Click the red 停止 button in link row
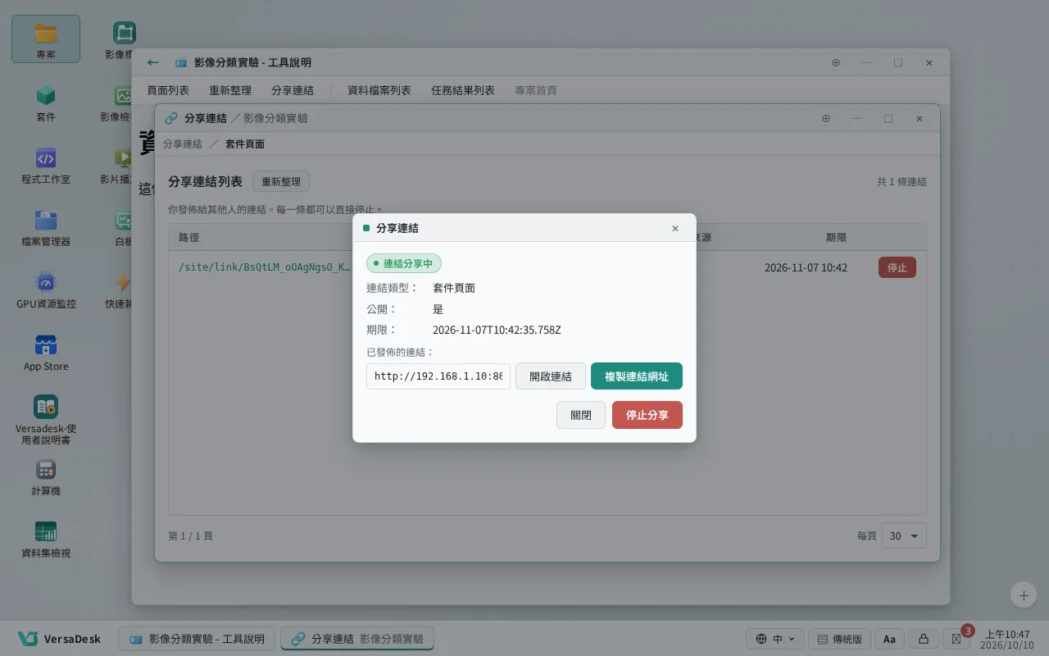1049x656 pixels. pos(897,267)
